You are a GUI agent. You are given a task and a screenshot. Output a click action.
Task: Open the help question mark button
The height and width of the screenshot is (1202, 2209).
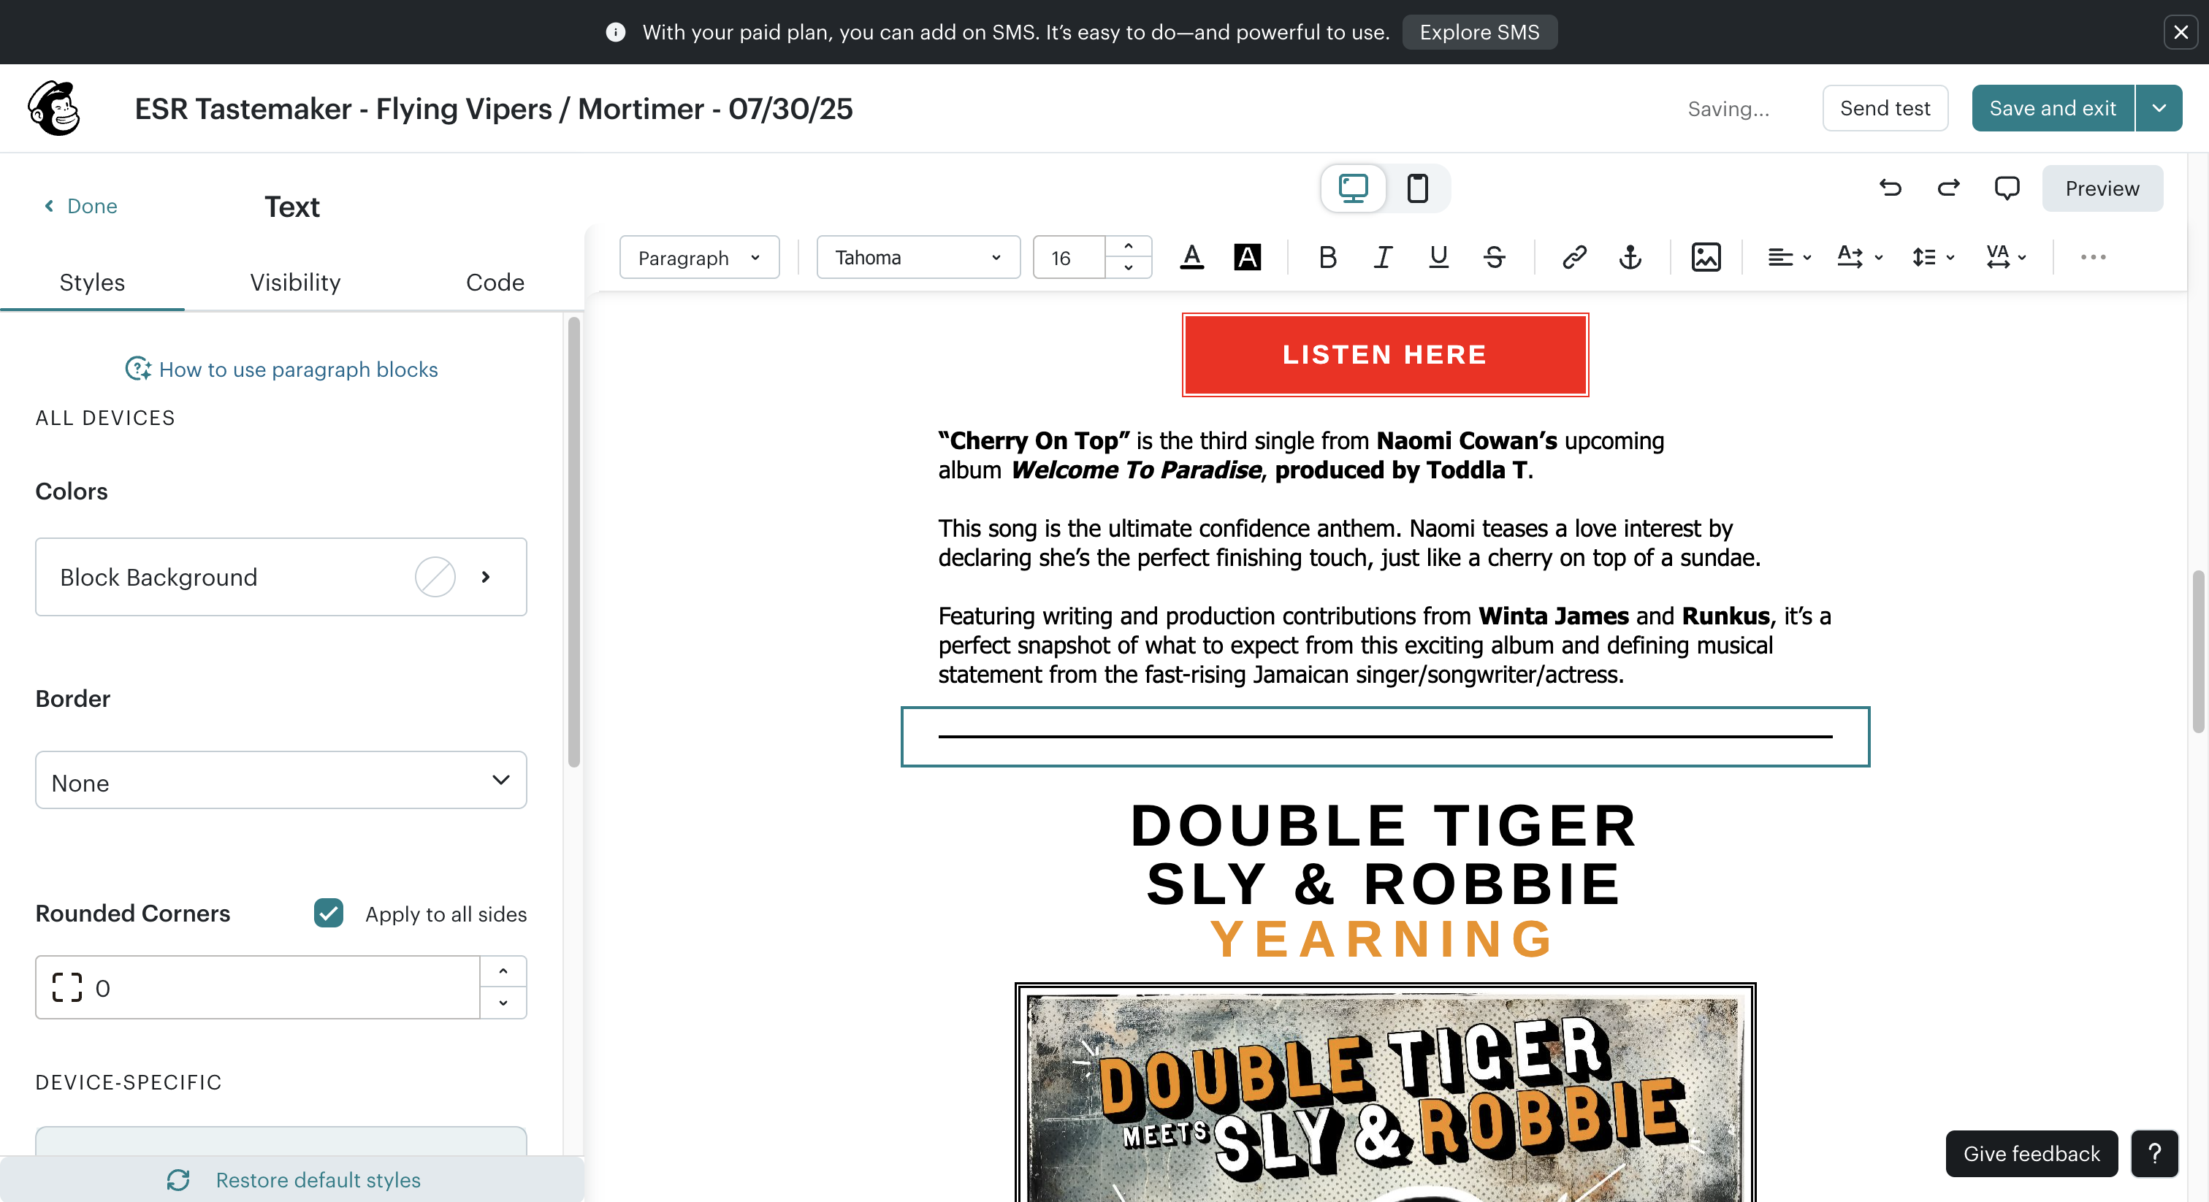coord(2153,1153)
